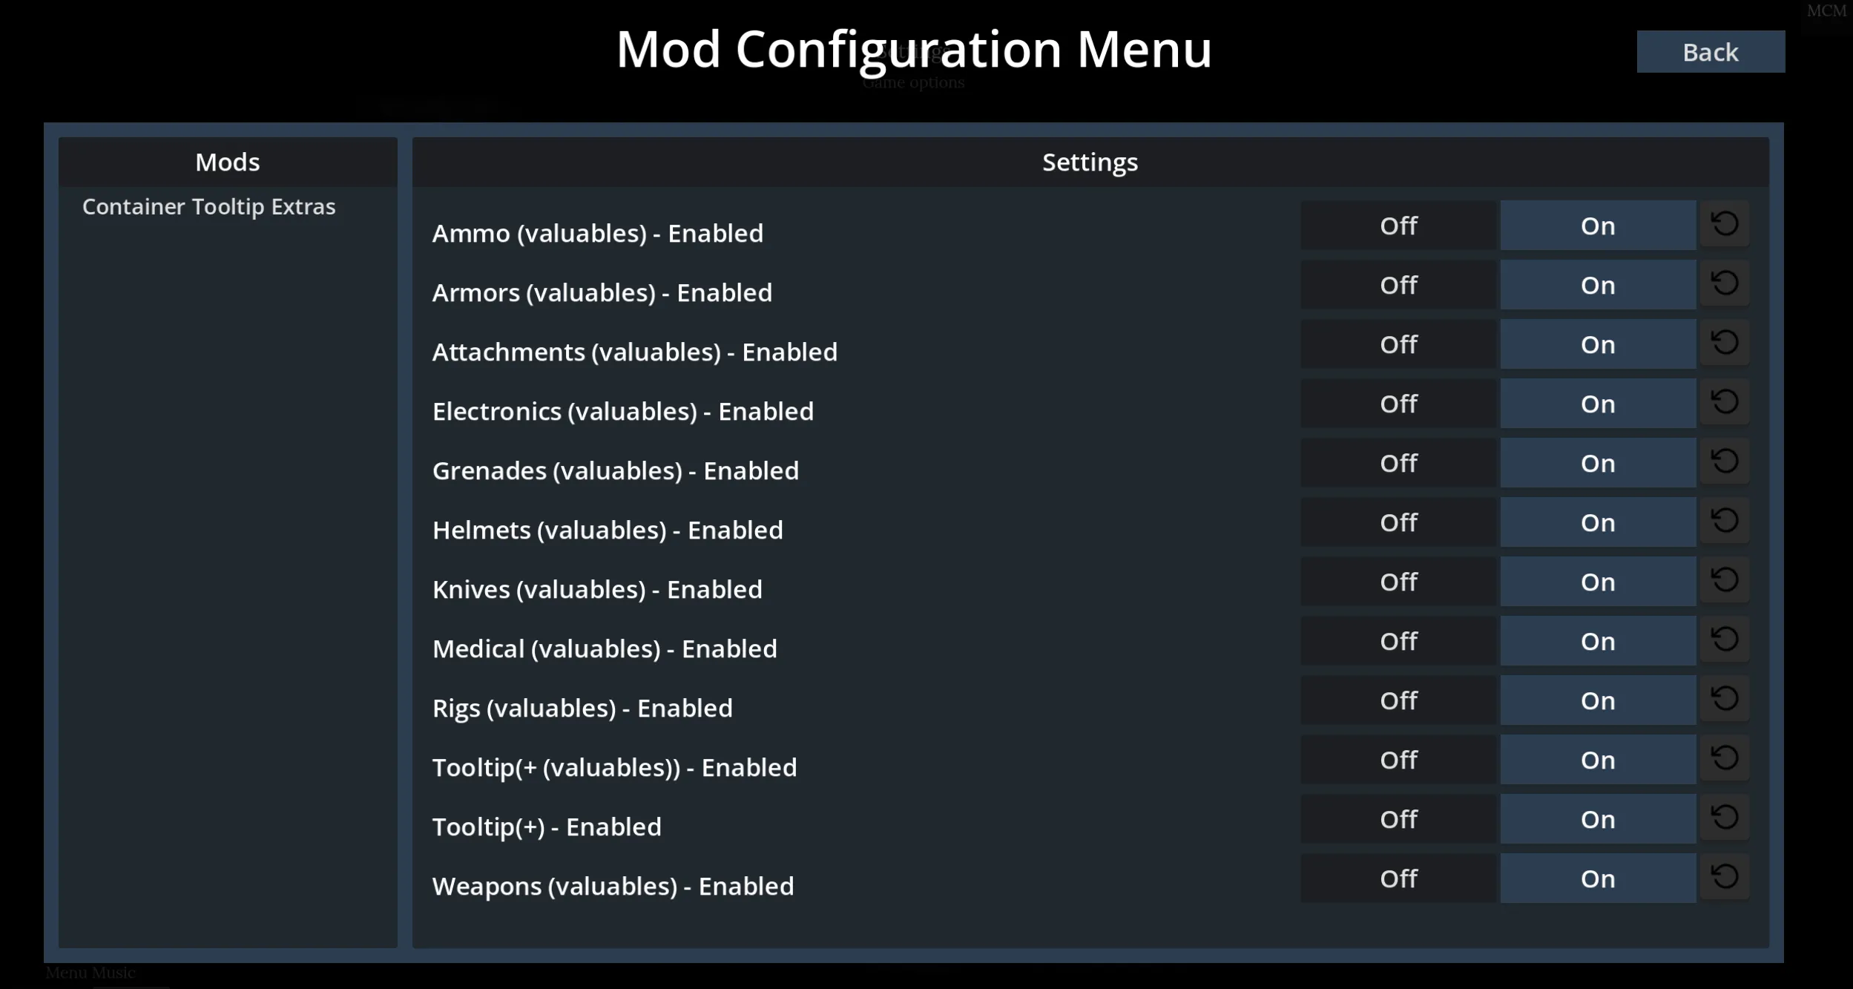
Task: Reset the Tooltip(+) setting
Action: point(1725,818)
